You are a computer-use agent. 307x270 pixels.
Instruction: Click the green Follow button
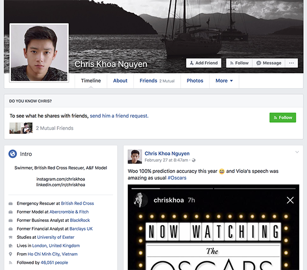(282, 118)
